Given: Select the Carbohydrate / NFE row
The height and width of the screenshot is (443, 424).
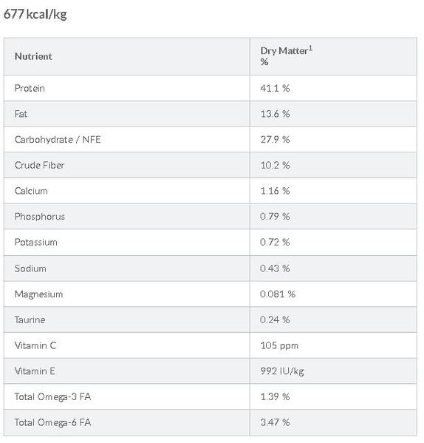Looking at the screenshot, I should [211, 140].
